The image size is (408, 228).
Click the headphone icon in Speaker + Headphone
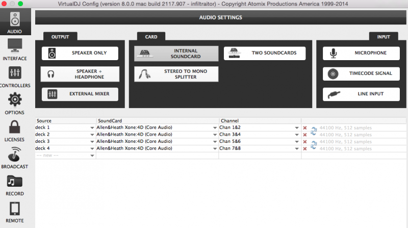[51, 74]
